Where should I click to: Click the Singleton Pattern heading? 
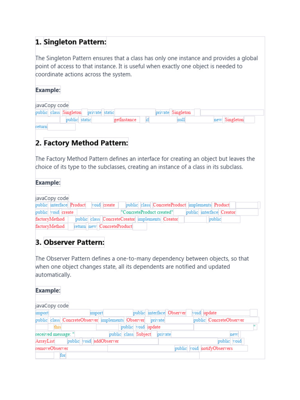[x=75, y=42]
